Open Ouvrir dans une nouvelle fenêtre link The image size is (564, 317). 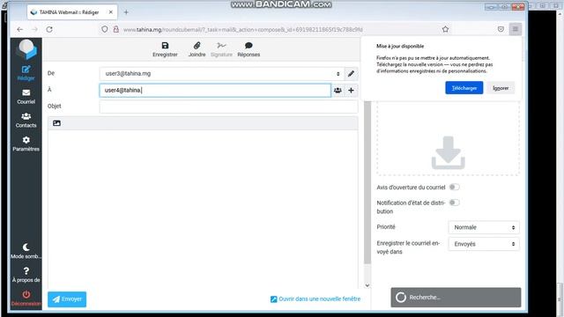(x=315, y=299)
